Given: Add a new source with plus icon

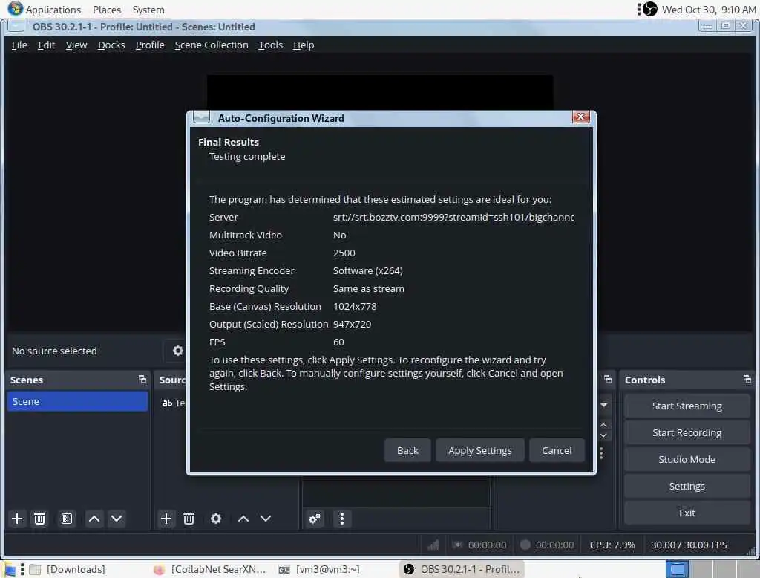Looking at the screenshot, I should pyautogui.click(x=166, y=519).
